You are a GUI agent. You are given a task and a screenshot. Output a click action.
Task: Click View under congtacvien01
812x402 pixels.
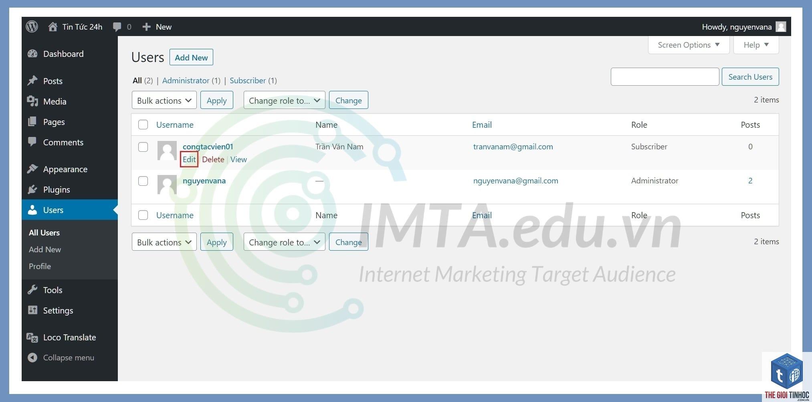238,159
